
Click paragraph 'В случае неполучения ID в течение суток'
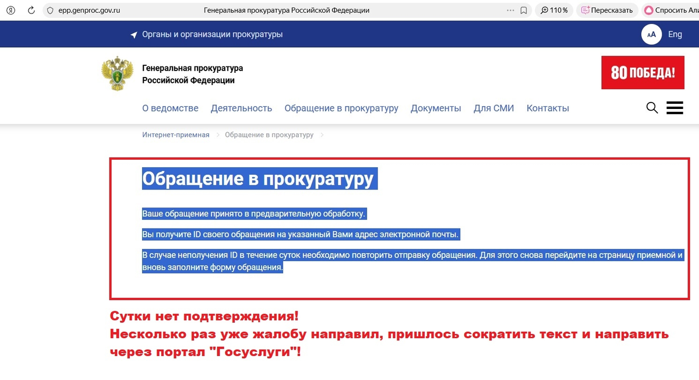[412, 262]
